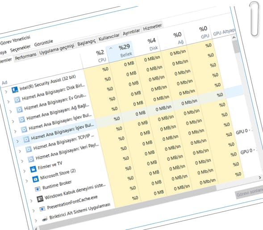
Task: Switch to the Ayrıntılar tab
Action: [x=131, y=32]
